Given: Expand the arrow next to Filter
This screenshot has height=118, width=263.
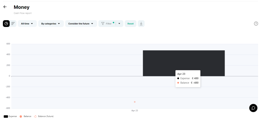Looking at the screenshot, I should pos(119,24).
